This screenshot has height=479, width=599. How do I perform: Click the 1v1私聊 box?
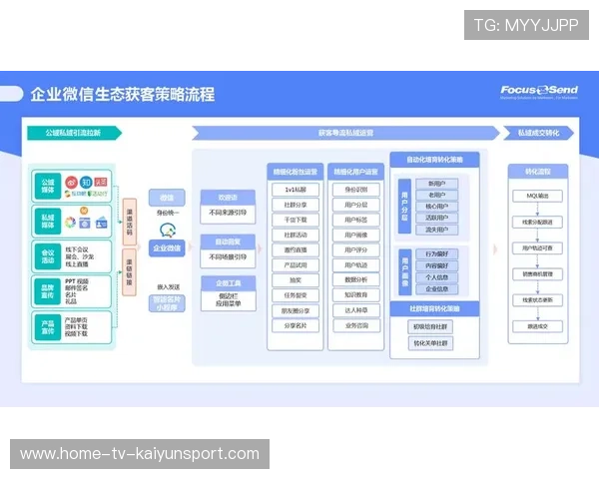296,190
